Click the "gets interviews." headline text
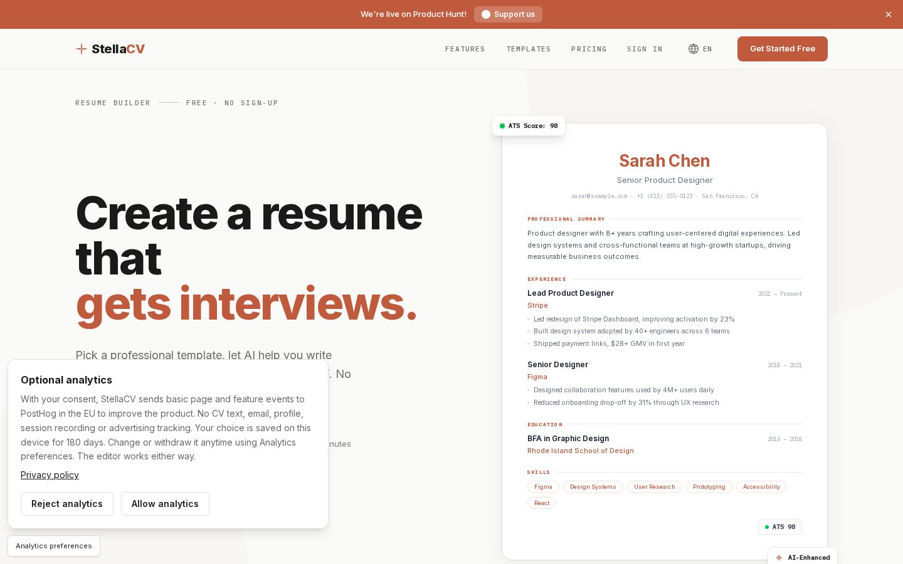 point(246,304)
